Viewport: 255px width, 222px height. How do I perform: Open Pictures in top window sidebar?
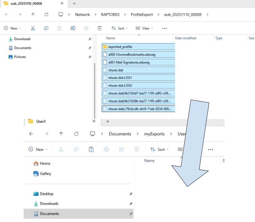(20, 57)
